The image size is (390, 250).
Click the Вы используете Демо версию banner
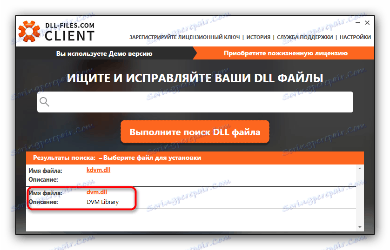[104, 53]
